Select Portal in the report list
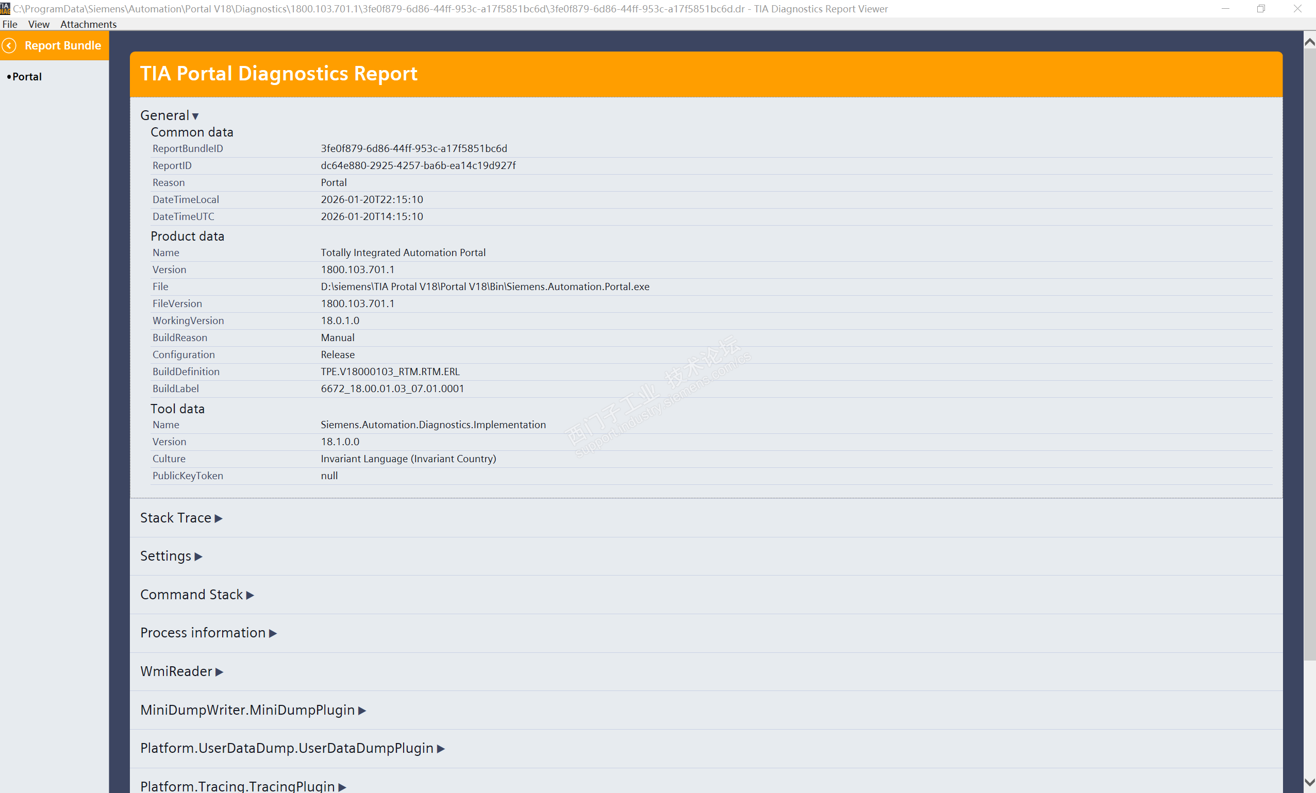Viewport: 1316px width, 793px height. click(27, 76)
